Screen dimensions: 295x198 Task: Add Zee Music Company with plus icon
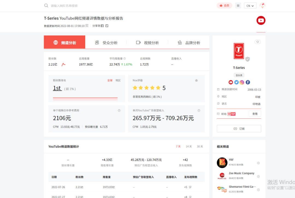pos(258,176)
